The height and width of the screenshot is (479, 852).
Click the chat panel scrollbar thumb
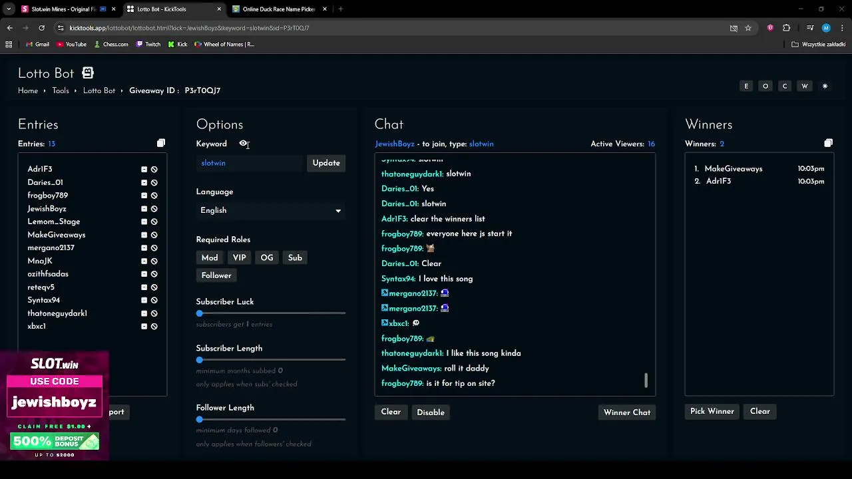click(646, 380)
